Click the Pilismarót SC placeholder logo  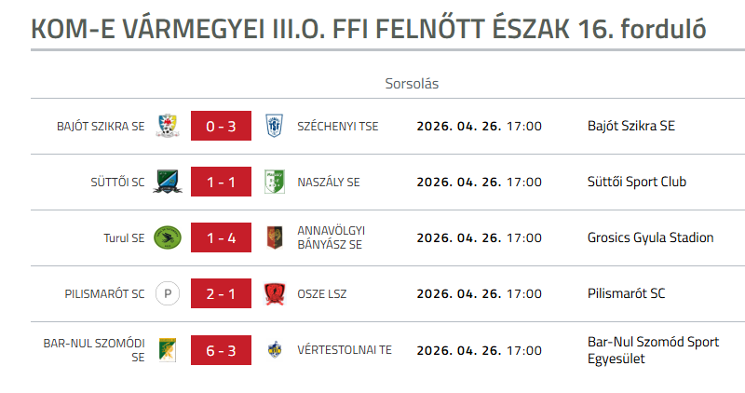click(x=168, y=293)
